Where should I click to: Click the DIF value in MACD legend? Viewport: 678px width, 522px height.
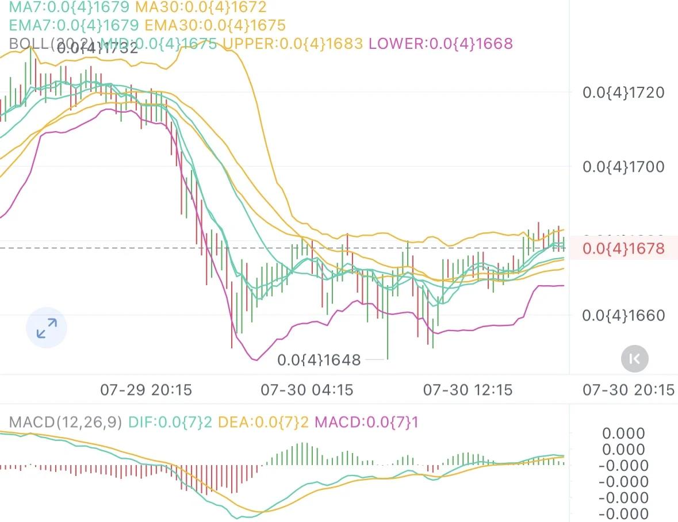point(170,423)
